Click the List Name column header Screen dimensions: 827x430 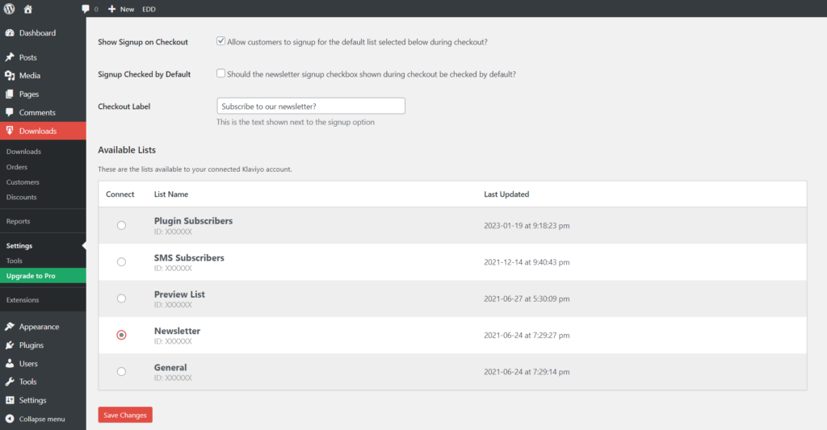pyautogui.click(x=171, y=194)
